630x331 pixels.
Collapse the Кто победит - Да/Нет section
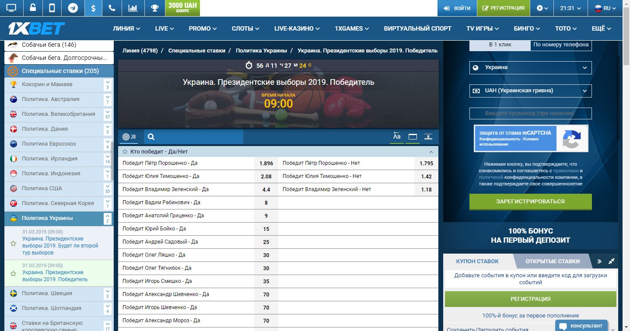(431, 152)
